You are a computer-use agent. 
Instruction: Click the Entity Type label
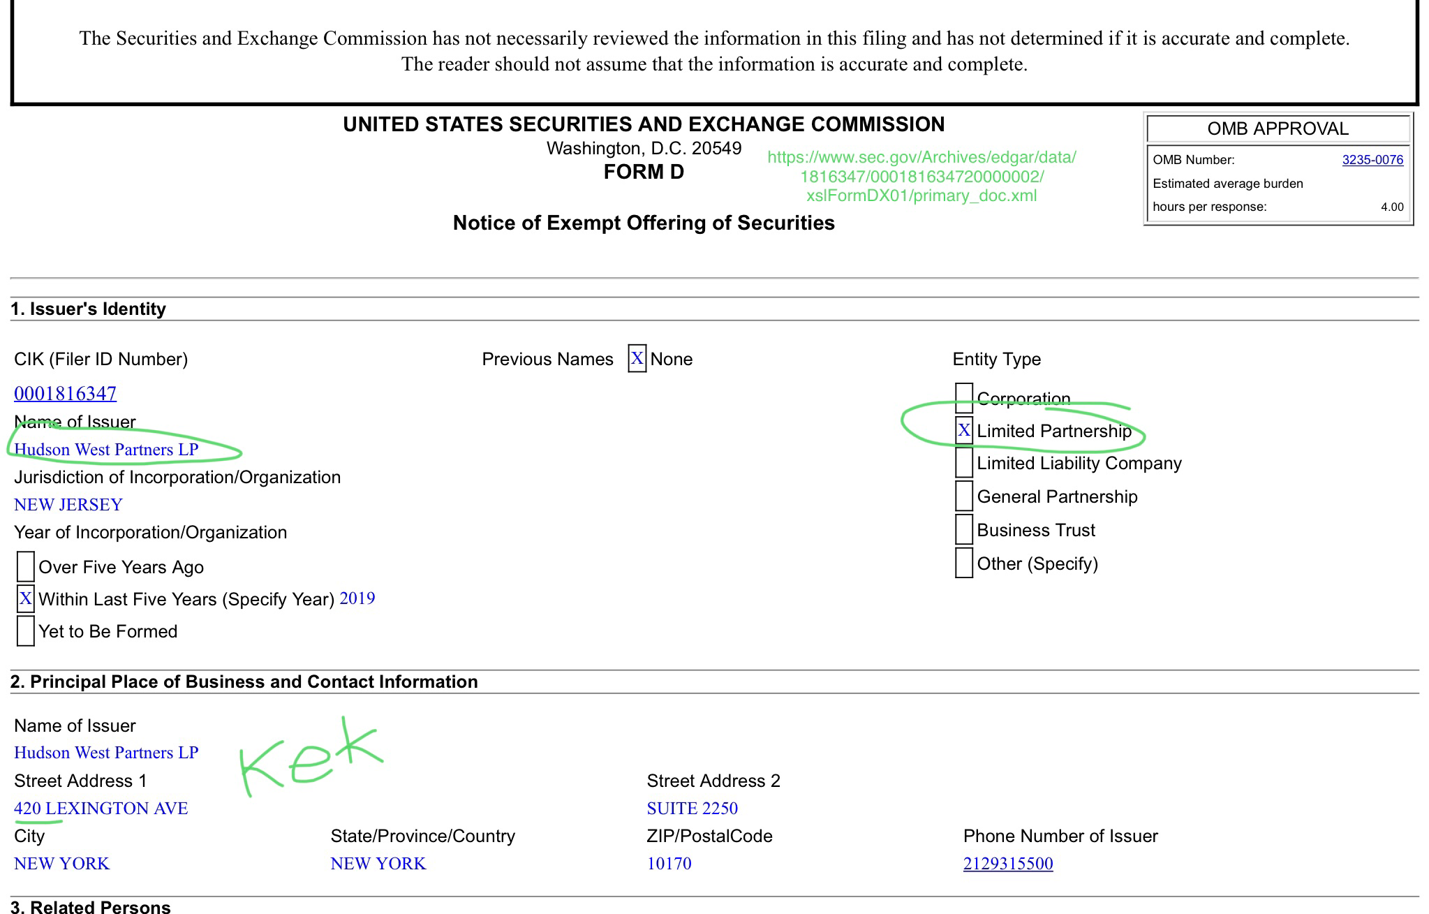coord(996,359)
